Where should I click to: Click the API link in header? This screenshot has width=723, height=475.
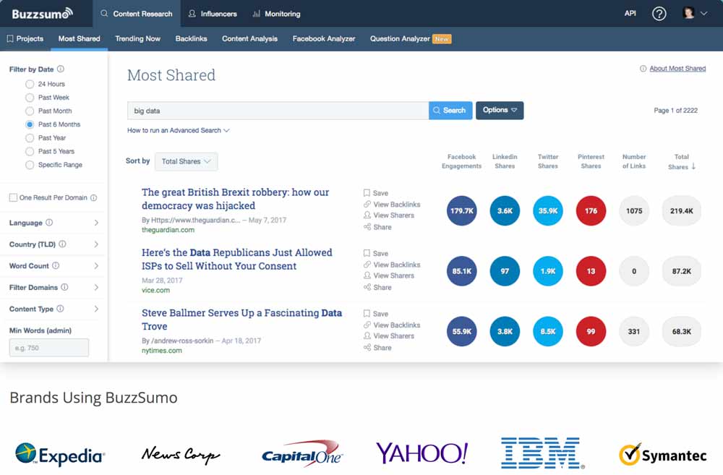click(630, 13)
